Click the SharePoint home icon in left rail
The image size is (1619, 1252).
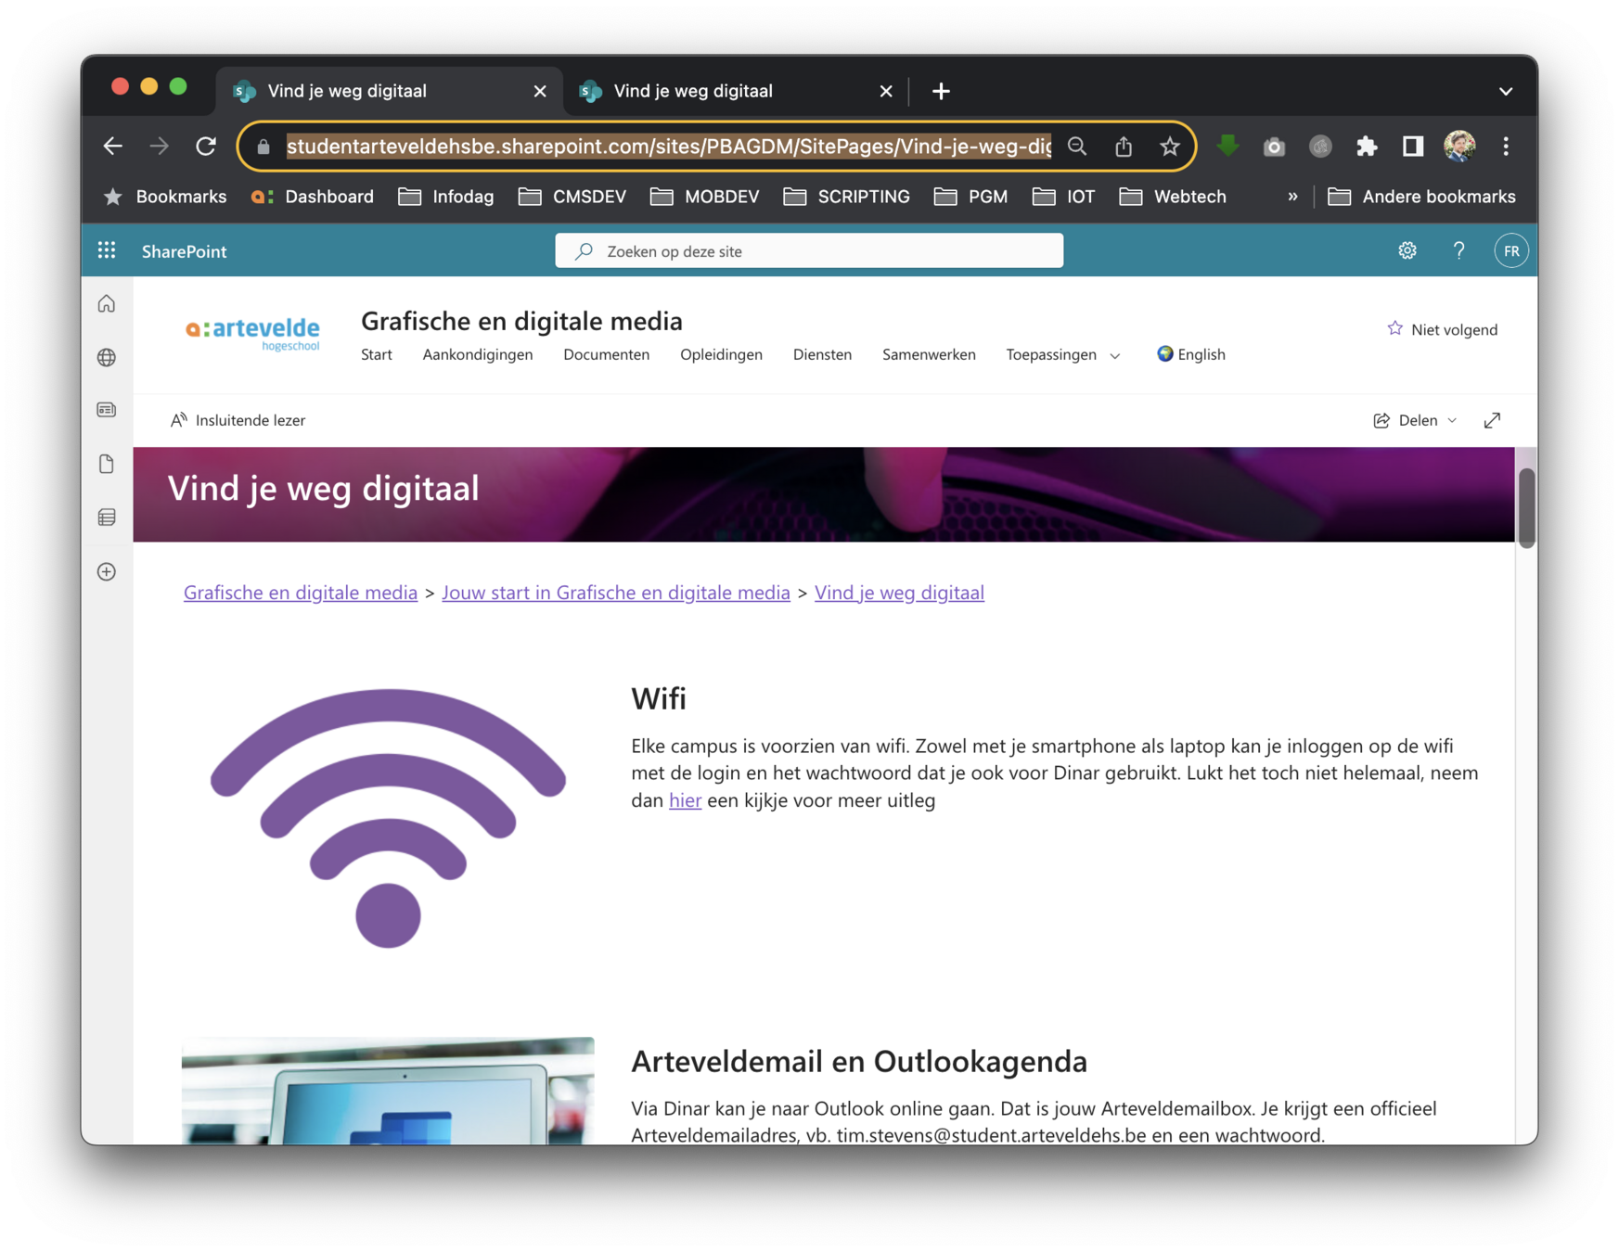107,303
